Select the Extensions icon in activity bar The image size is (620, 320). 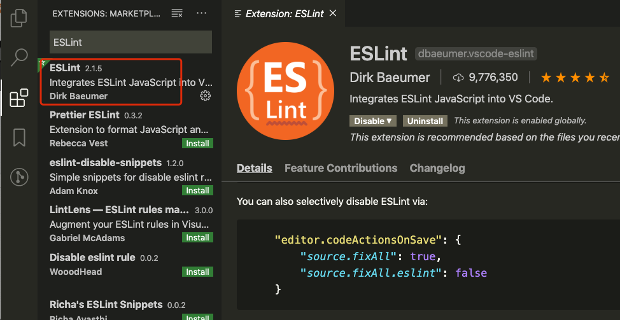coord(19,98)
